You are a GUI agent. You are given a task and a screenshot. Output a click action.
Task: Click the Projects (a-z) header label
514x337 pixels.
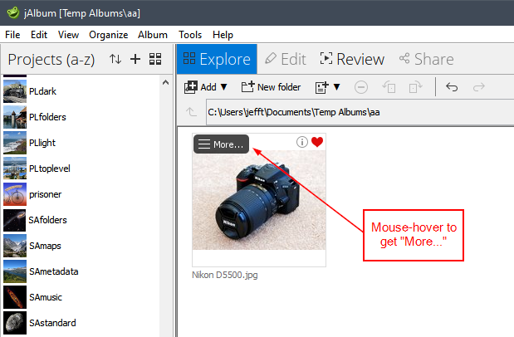pyautogui.click(x=51, y=60)
